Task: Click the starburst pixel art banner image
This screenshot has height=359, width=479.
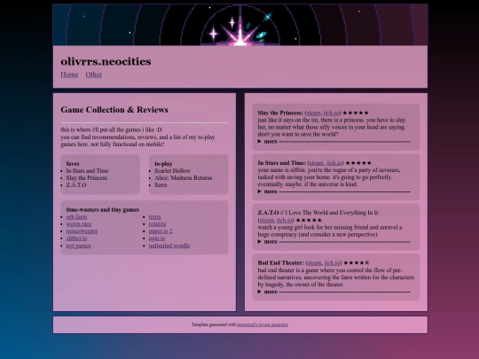Action: pos(240,25)
